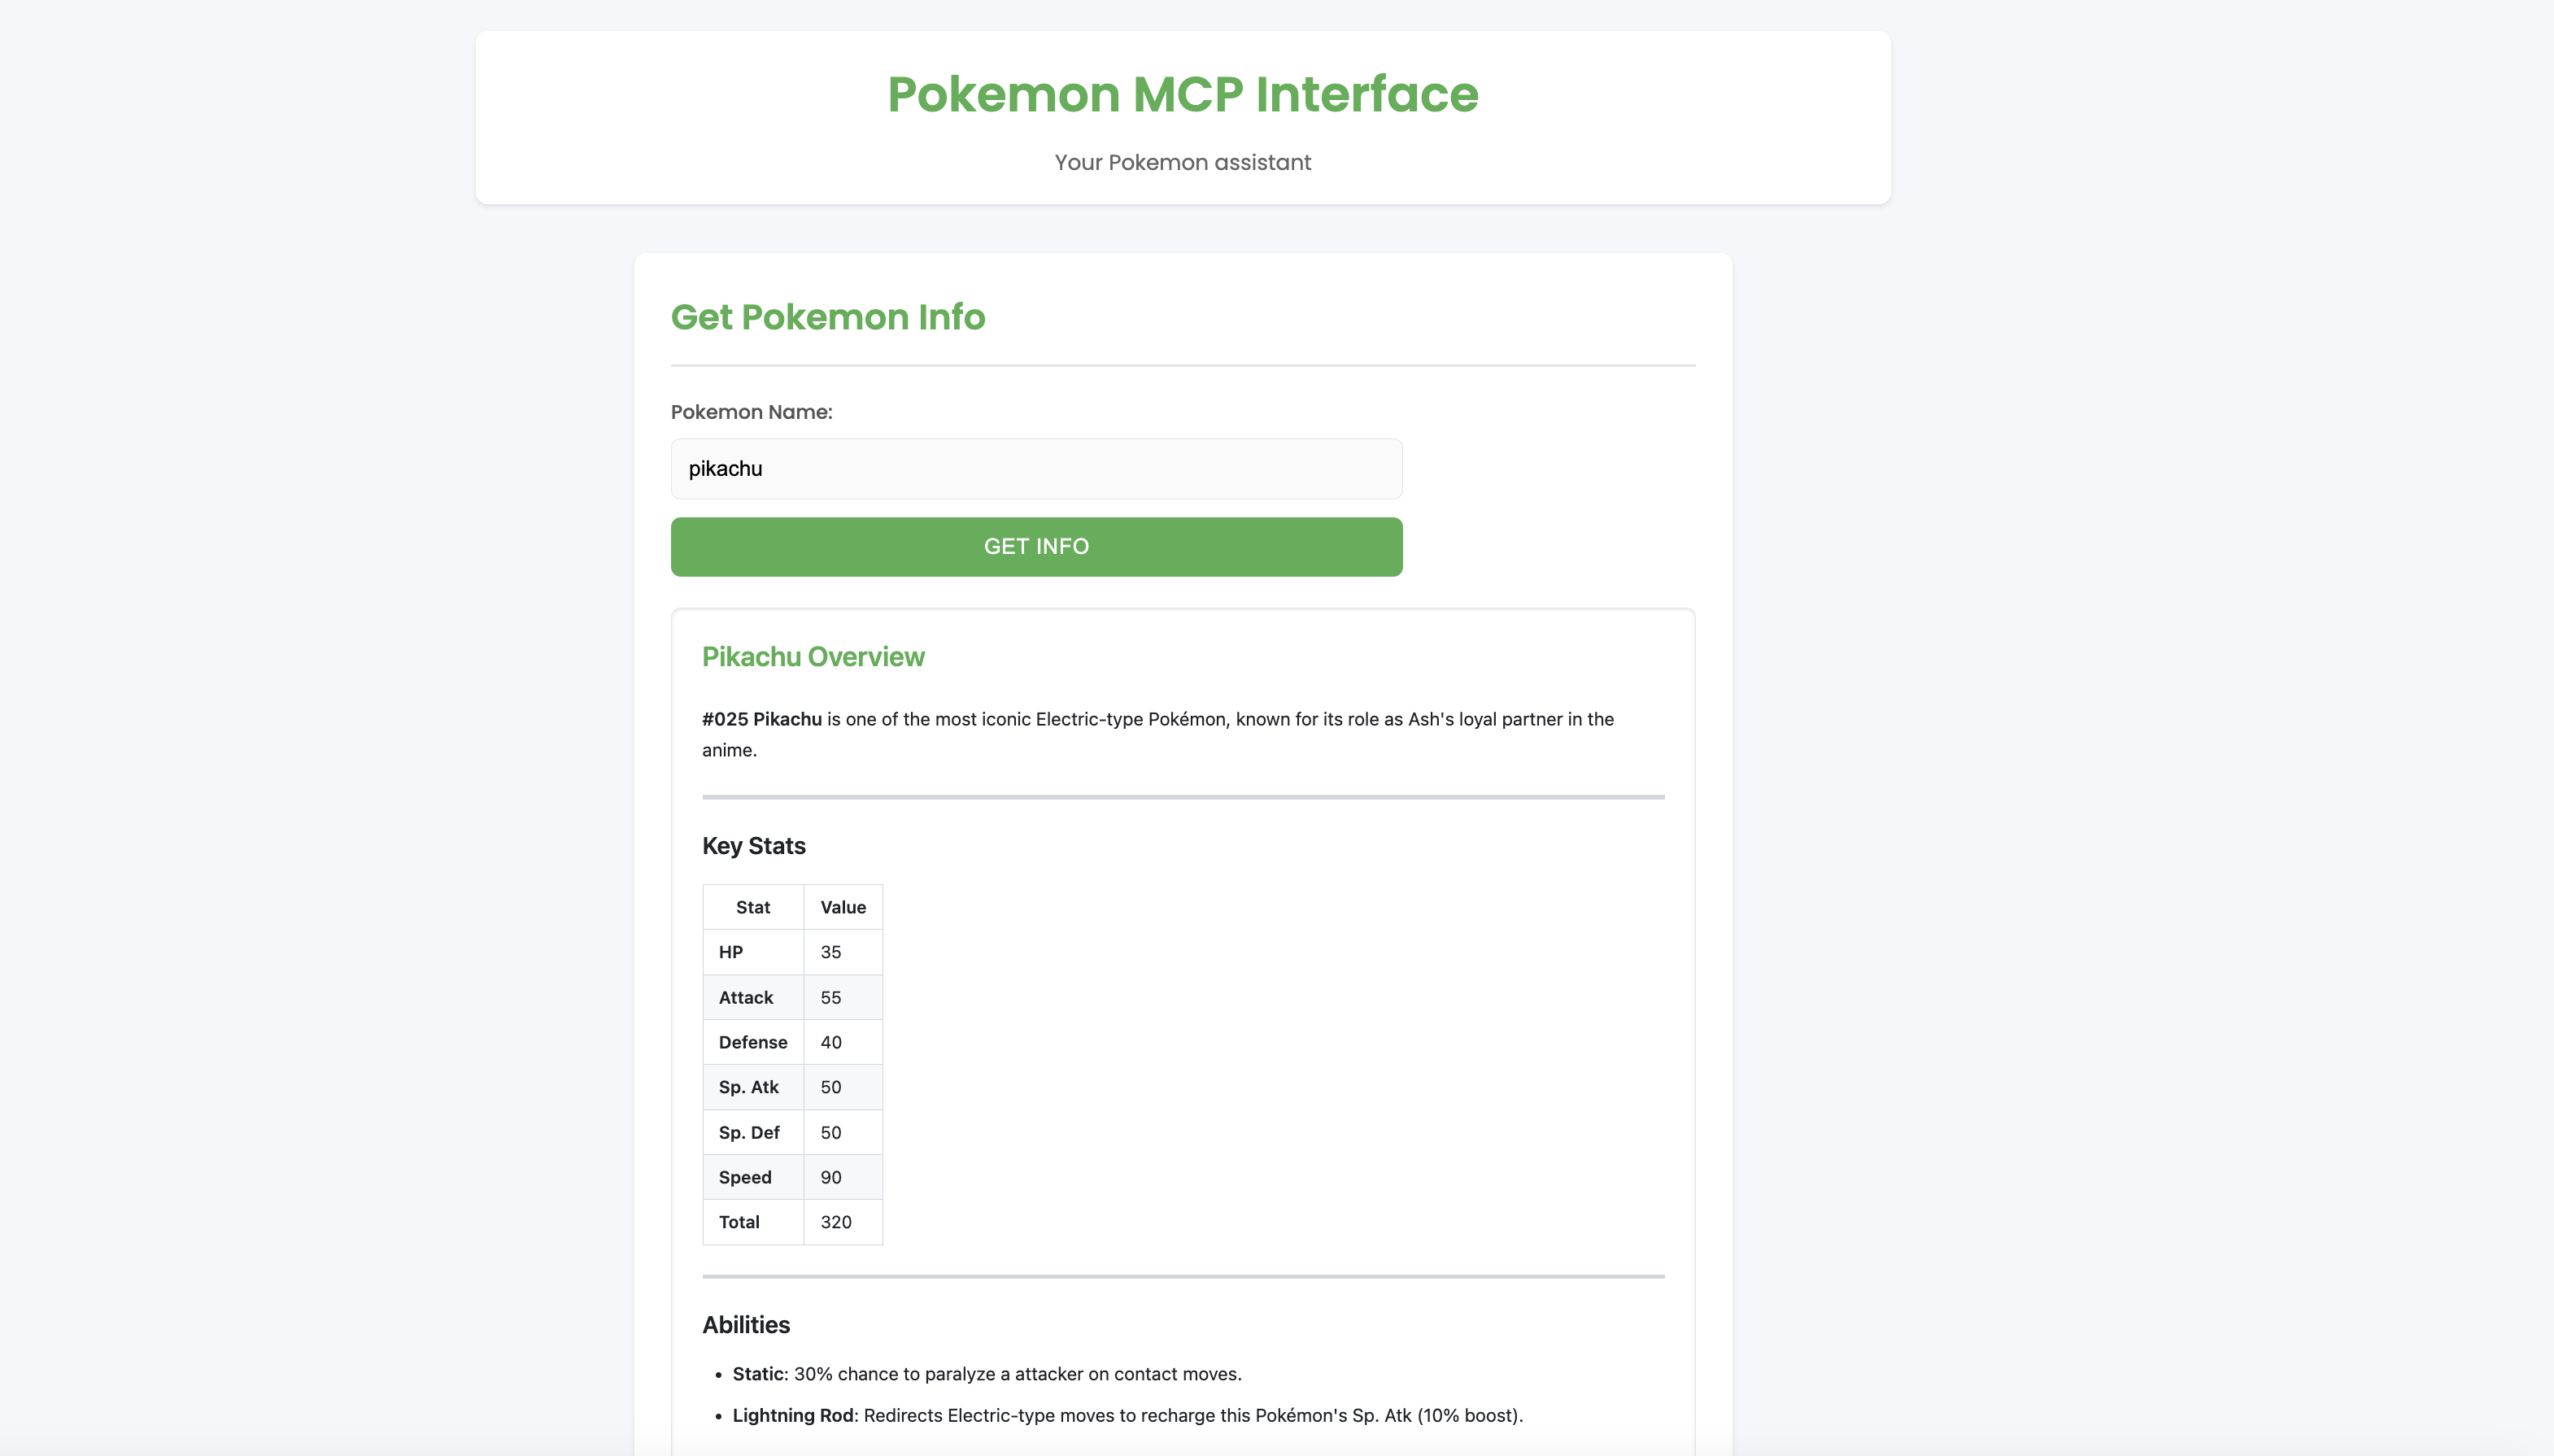
Task: Click the Key Stats heading
Action: pyautogui.click(x=752, y=845)
